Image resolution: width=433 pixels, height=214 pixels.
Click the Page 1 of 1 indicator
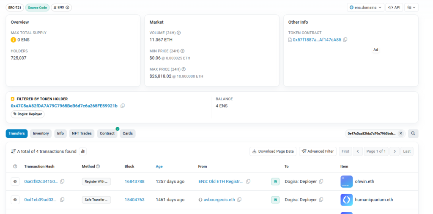pos(376,151)
